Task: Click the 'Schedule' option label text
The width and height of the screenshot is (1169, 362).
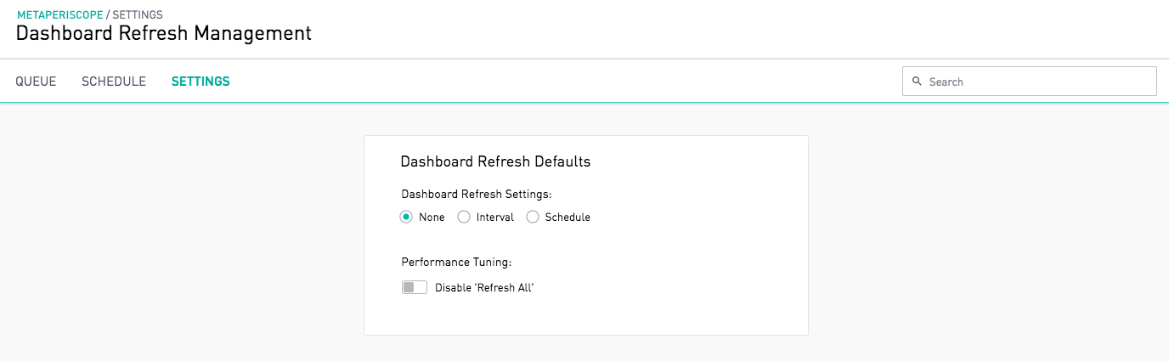Action: click(568, 217)
